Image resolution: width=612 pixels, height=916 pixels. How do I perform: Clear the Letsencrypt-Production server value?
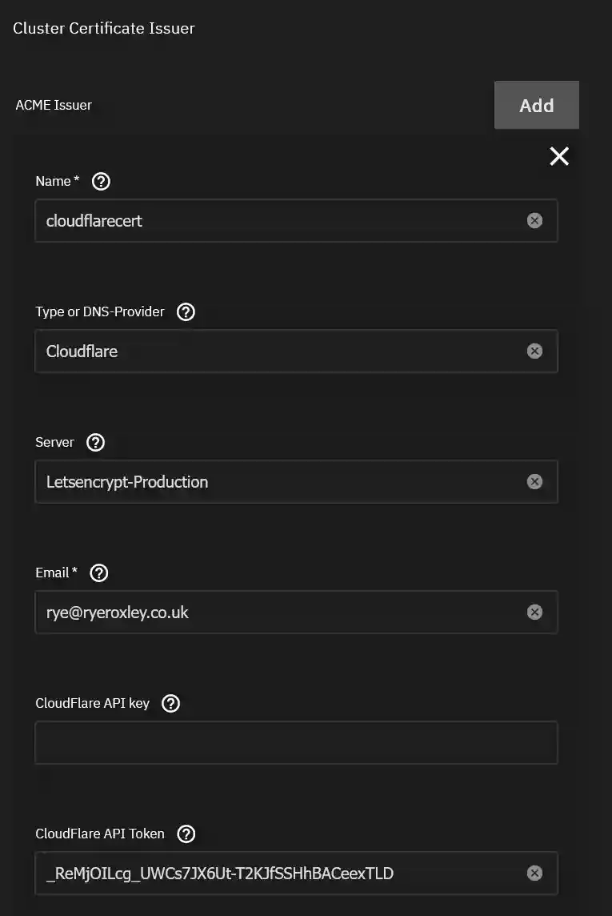(x=534, y=481)
